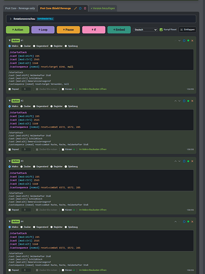Click the Action label badge of Action #1
The height and width of the screenshot is (274, 205).
(15, 41)
